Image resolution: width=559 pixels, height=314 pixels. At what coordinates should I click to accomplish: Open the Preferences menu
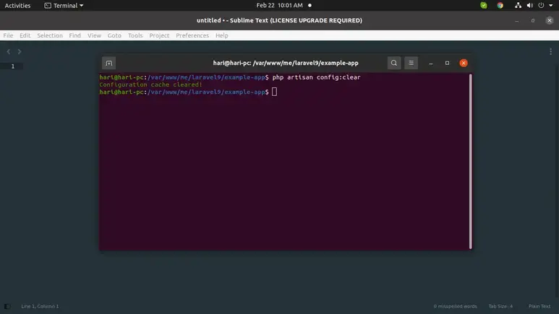[x=192, y=35]
